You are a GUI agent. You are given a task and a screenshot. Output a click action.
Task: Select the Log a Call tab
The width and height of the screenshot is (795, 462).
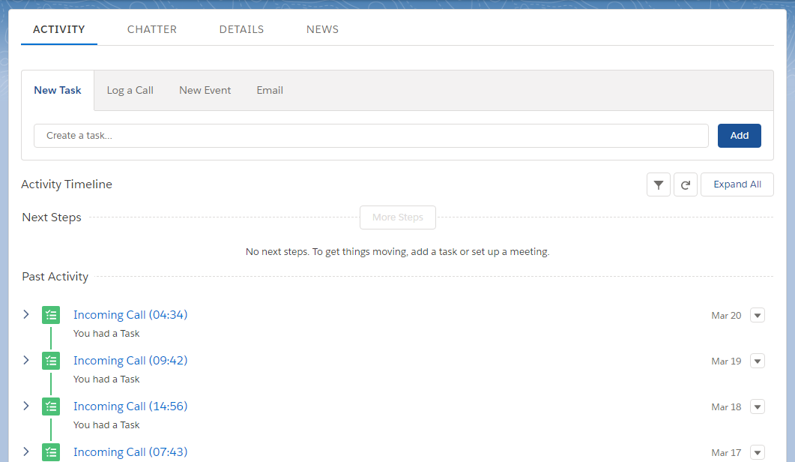[130, 90]
